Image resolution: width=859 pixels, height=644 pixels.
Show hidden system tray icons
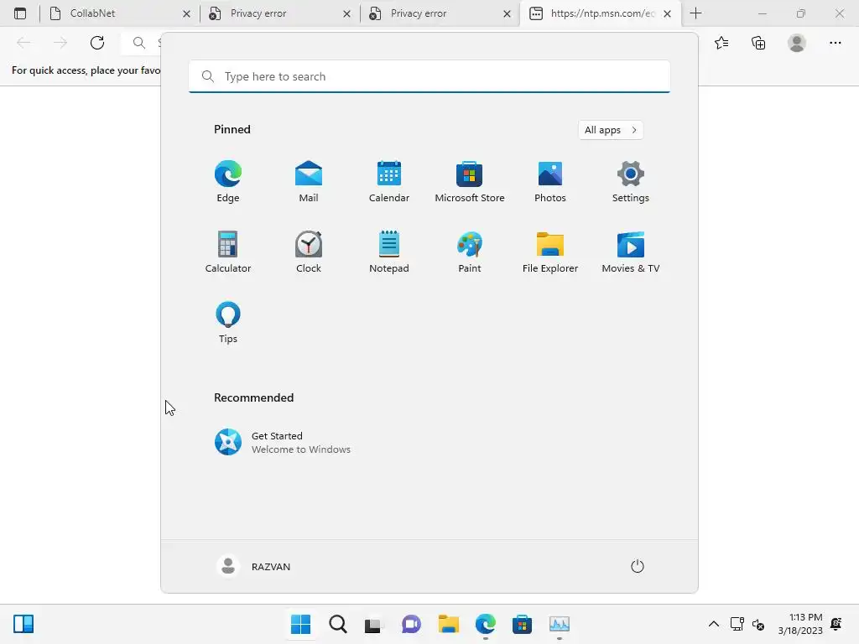pyautogui.click(x=713, y=624)
